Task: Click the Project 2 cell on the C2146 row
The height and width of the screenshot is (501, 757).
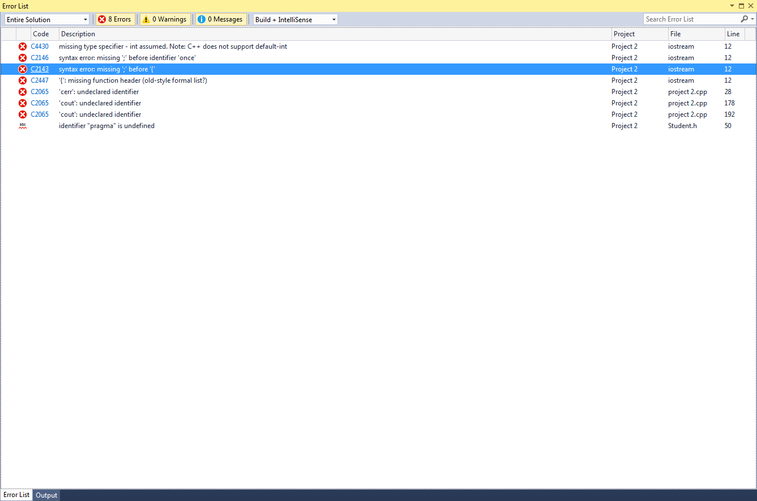Action: pos(625,58)
